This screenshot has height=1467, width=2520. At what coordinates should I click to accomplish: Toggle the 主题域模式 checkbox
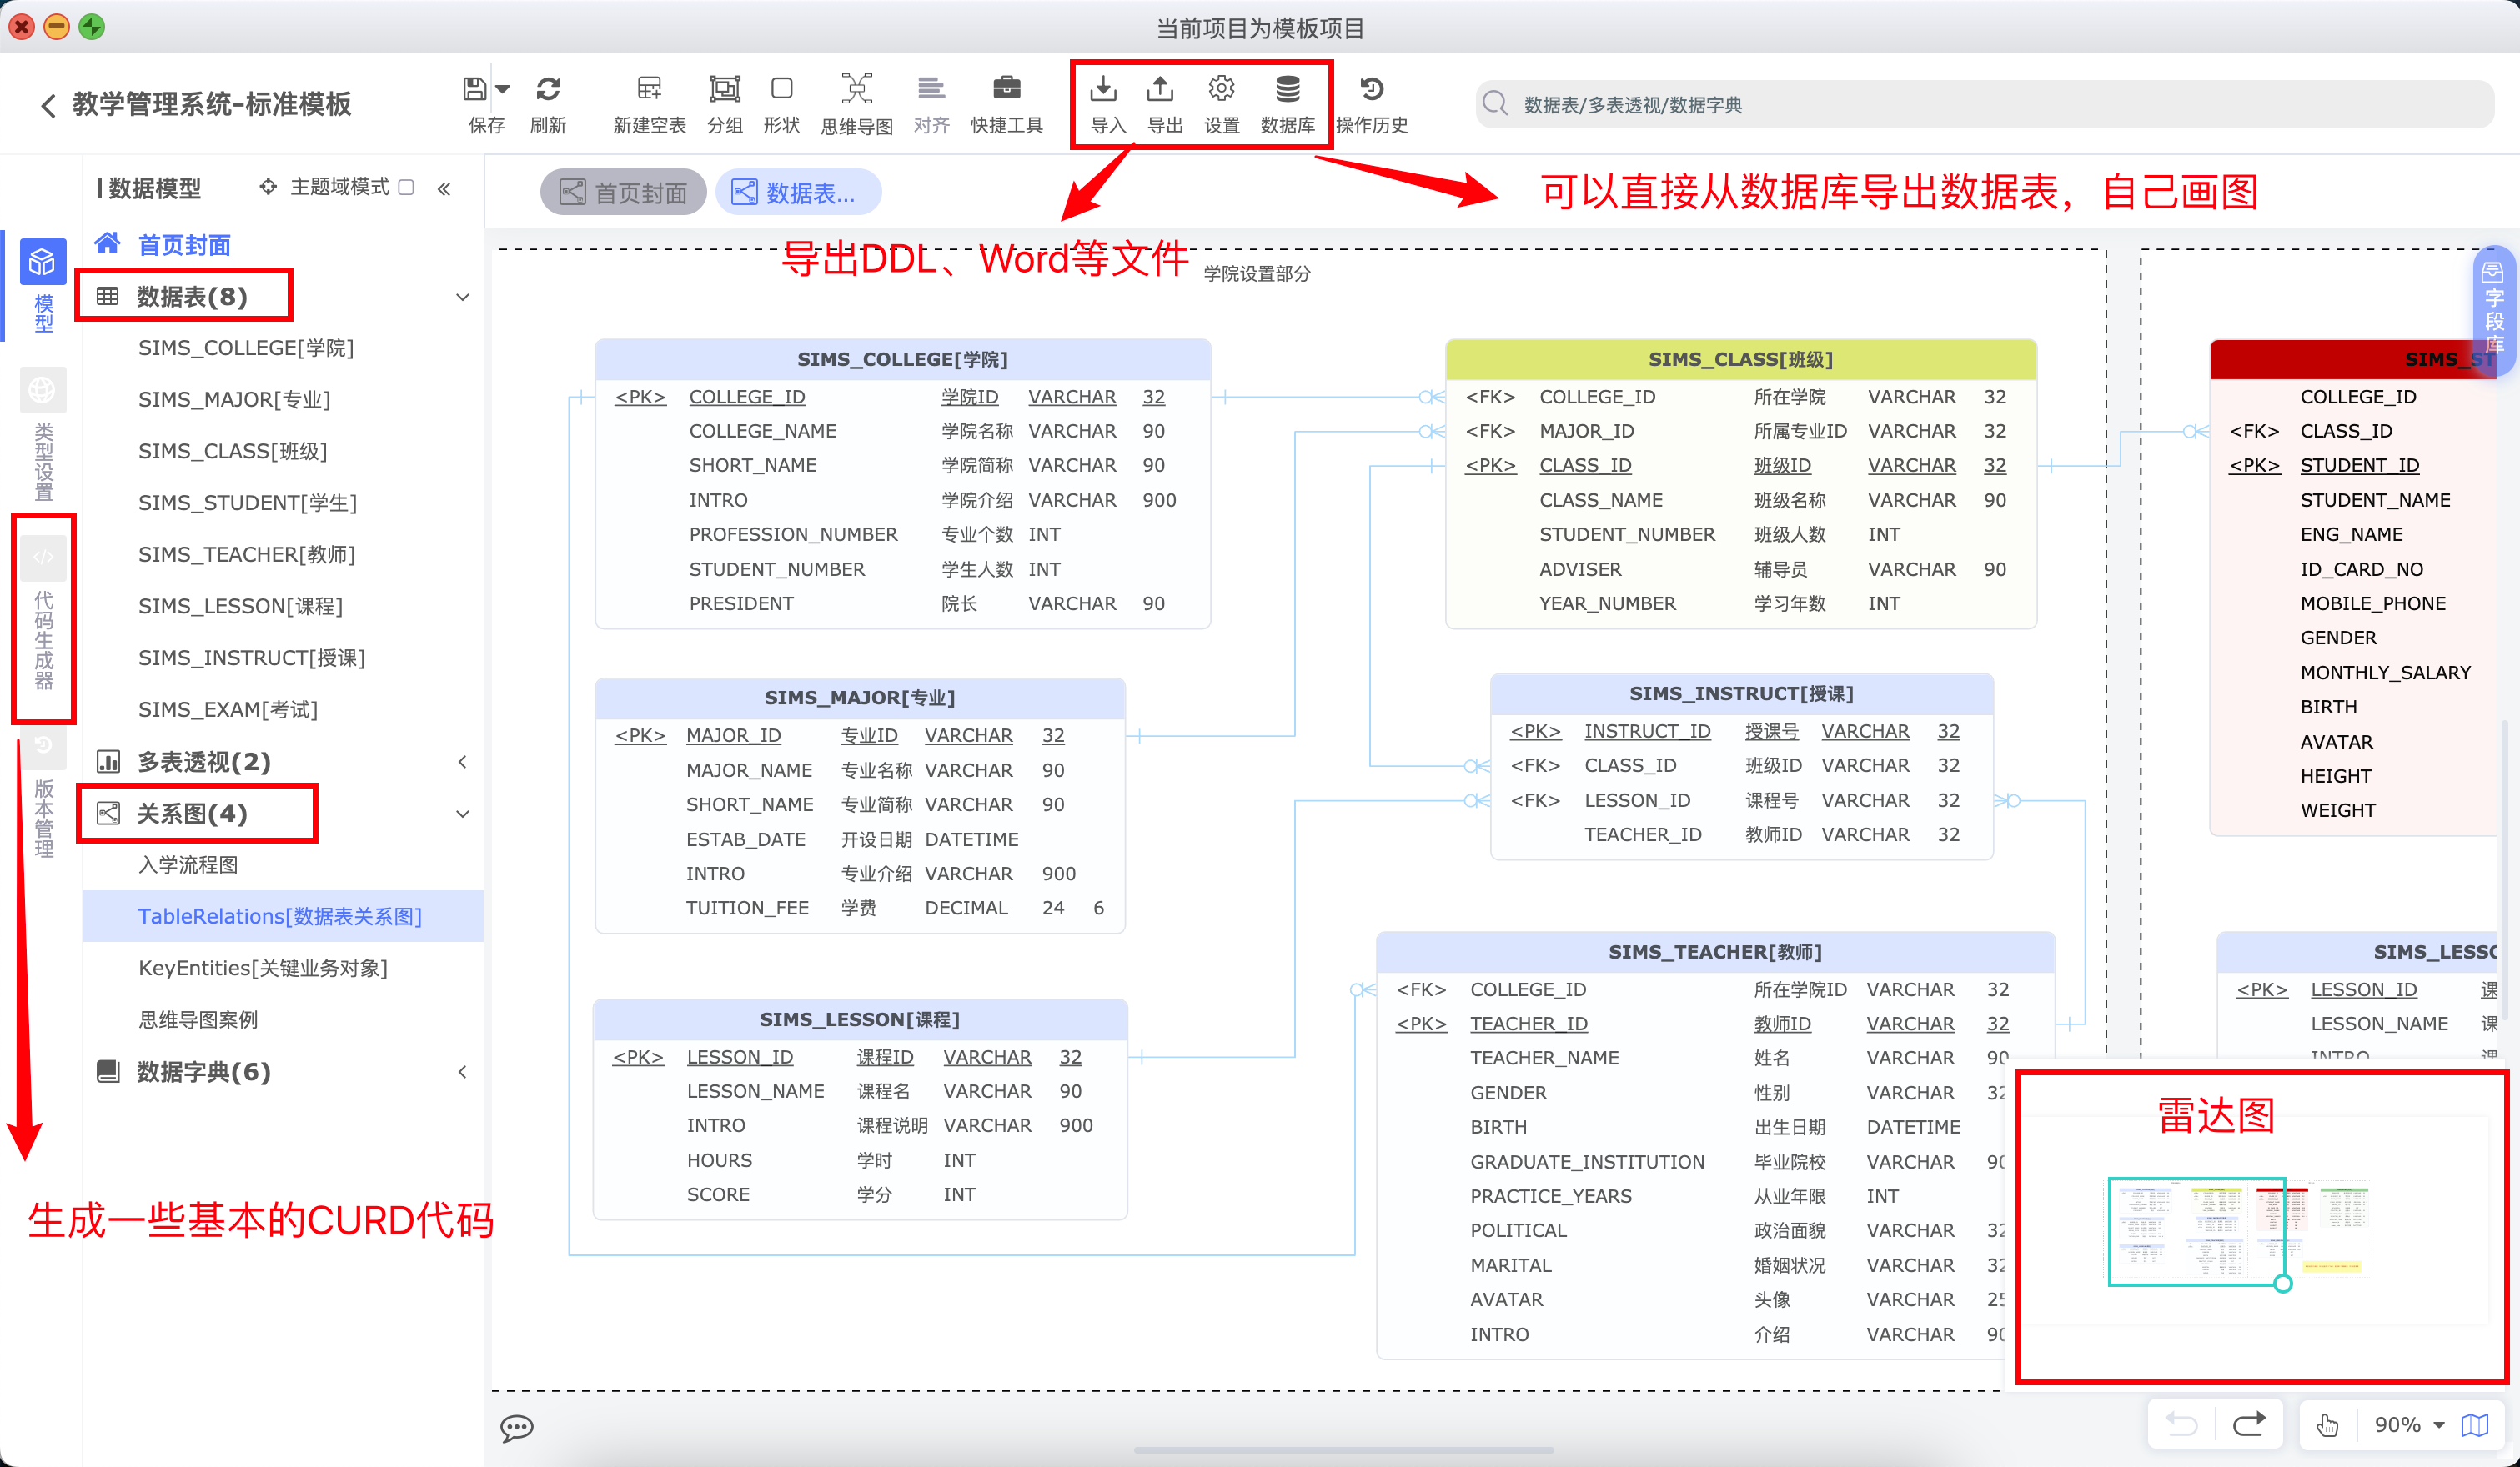pyautogui.click(x=406, y=187)
